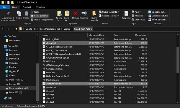
Task: Select the GTA5.exe file icon
Action: pos(44,61)
